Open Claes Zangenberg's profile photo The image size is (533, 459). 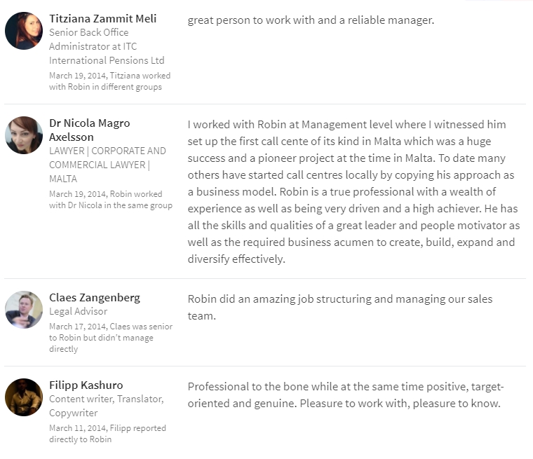click(24, 310)
